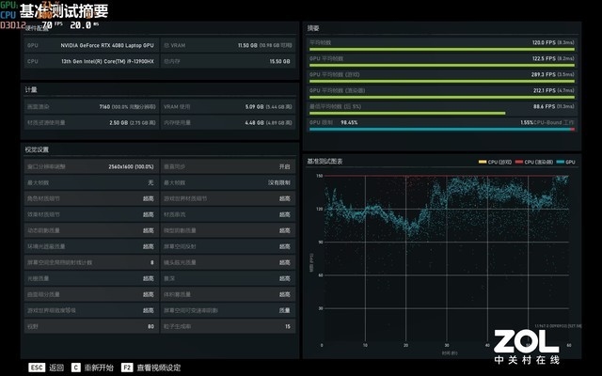
Task: Click the C key restart icon
Action: click(x=75, y=368)
